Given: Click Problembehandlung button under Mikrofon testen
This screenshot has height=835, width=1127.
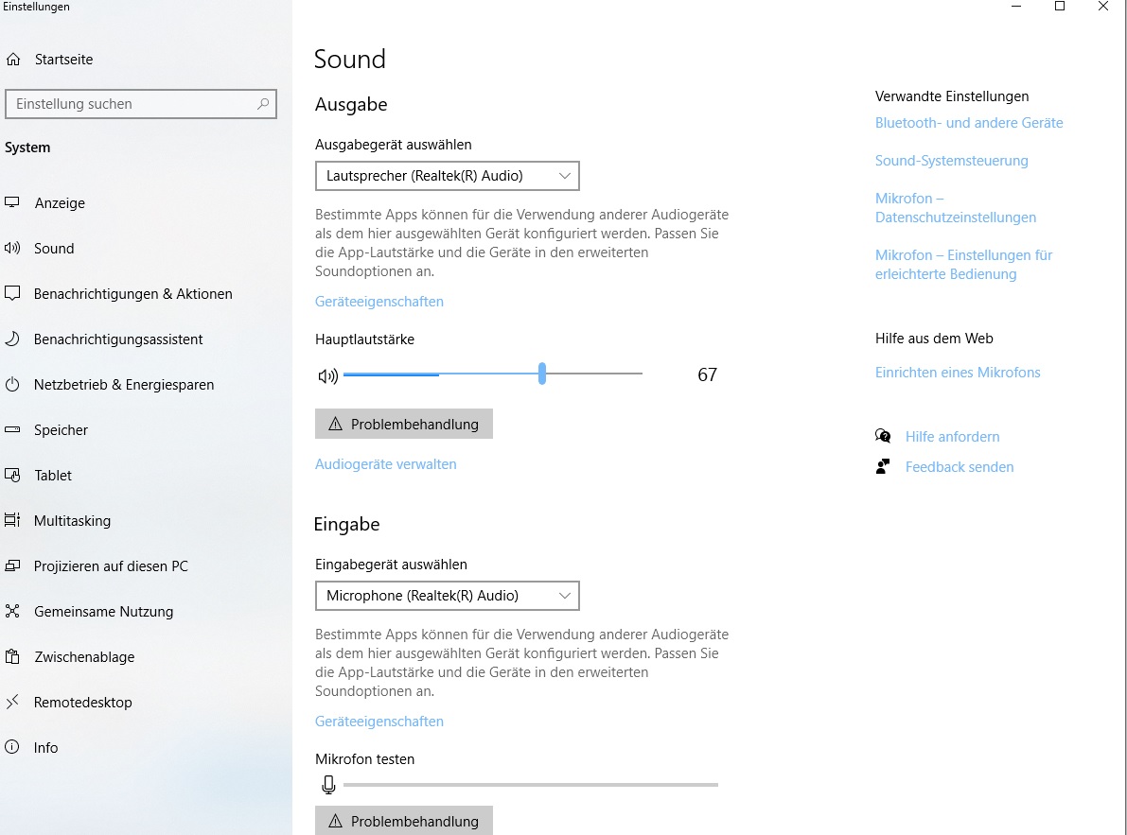Looking at the screenshot, I should point(404,821).
